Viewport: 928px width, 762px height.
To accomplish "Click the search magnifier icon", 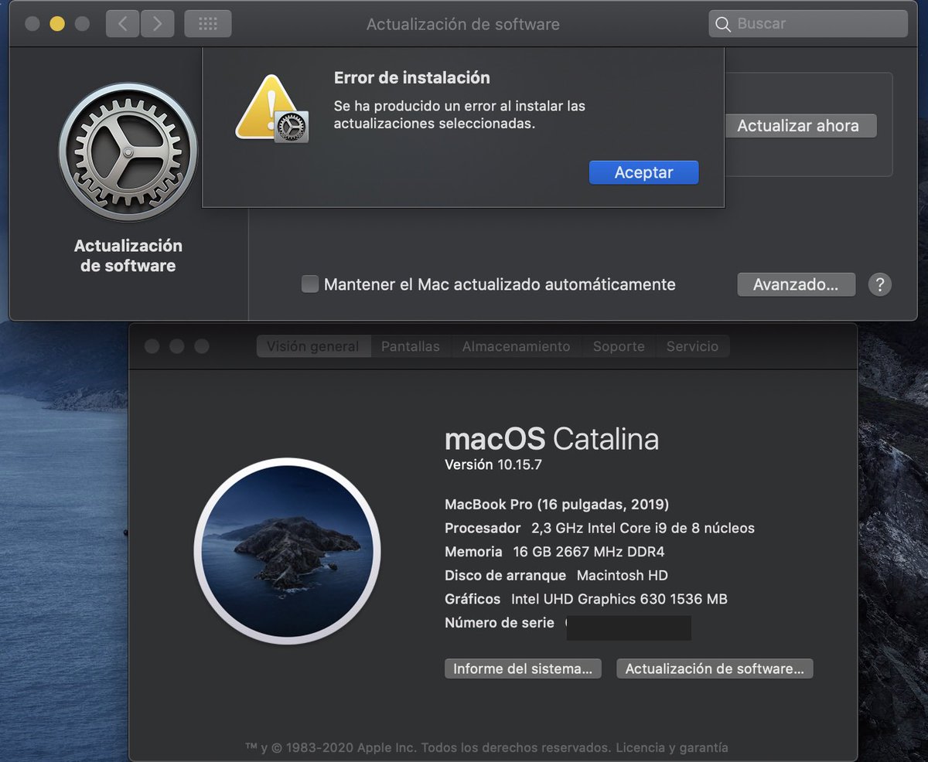I will 723,24.
